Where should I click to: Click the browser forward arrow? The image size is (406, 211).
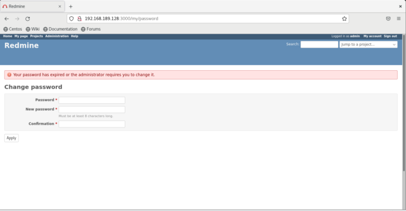[17, 19]
